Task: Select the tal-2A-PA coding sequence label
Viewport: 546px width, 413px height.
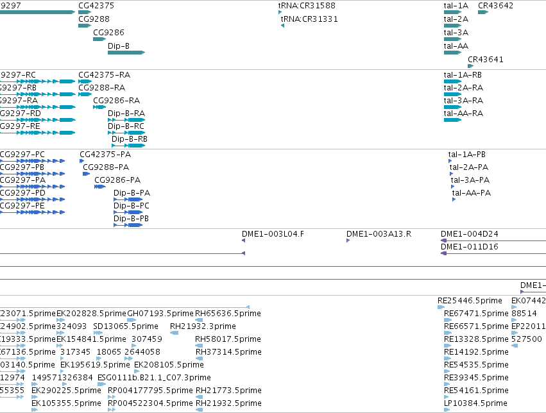Action: (x=469, y=167)
